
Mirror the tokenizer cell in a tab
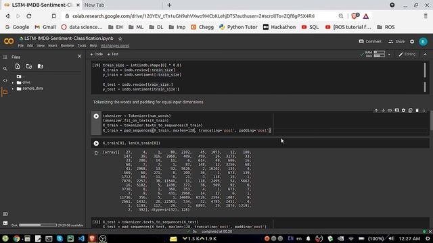[411, 111]
